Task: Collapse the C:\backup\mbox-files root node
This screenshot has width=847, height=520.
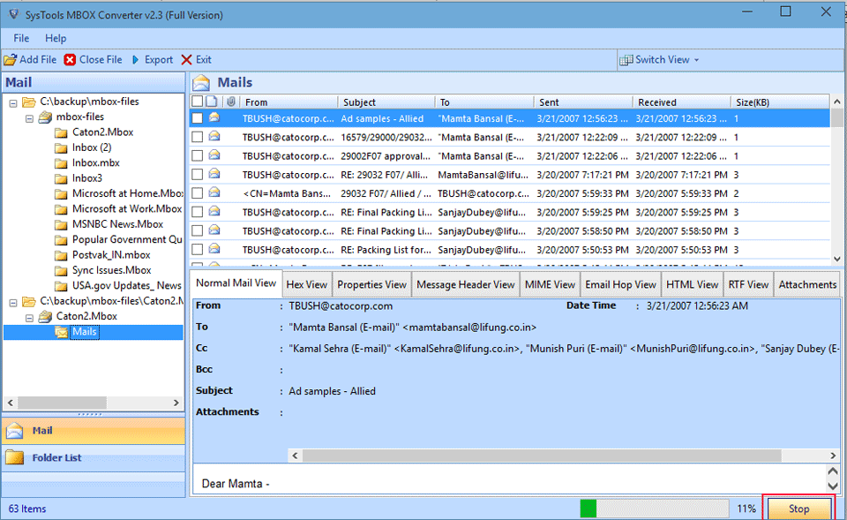Action: (13, 102)
